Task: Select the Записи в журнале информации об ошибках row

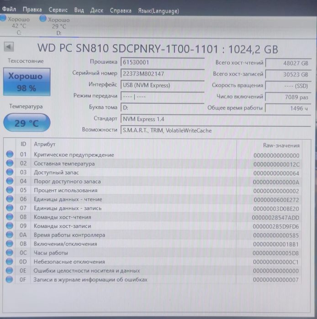Action: tap(153, 280)
